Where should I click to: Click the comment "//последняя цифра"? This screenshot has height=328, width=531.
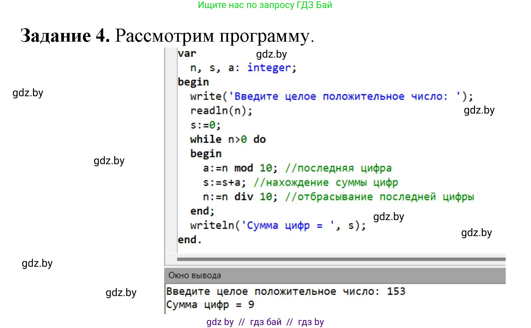pyautogui.click(x=338, y=168)
